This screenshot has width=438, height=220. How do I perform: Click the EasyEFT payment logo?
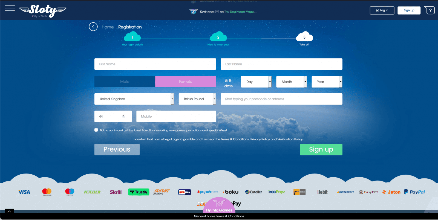pyautogui.click(x=368, y=192)
